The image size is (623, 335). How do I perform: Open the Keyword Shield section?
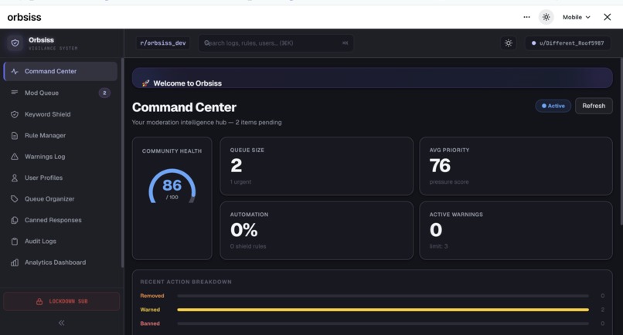pos(60,114)
